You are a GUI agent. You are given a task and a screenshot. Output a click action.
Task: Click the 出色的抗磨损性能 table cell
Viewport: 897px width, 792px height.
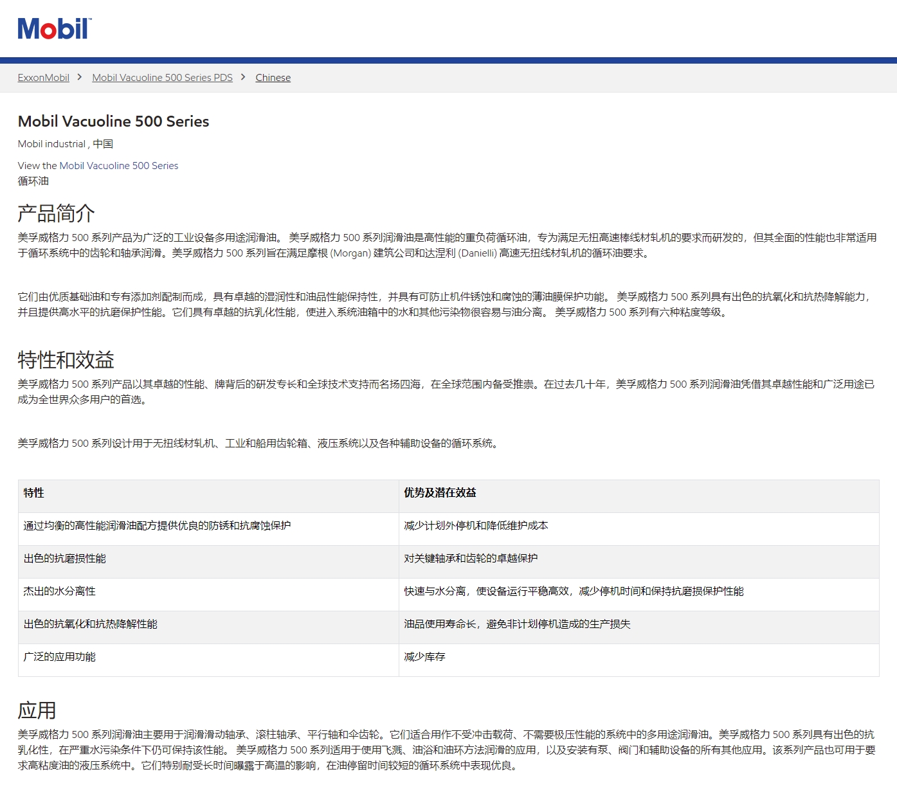coord(208,562)
